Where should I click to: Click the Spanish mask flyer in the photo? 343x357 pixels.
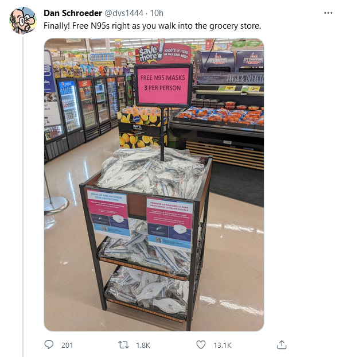point(169,224)
